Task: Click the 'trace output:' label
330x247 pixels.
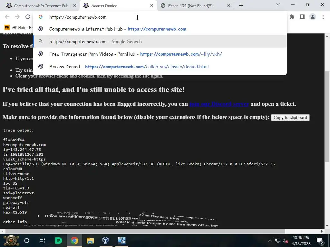Action: click(x=18, y=130)
